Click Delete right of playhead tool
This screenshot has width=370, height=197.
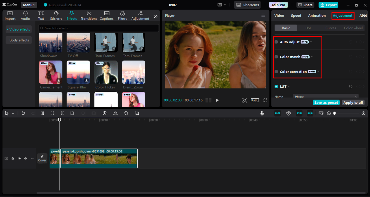click(x=62, y=113)
